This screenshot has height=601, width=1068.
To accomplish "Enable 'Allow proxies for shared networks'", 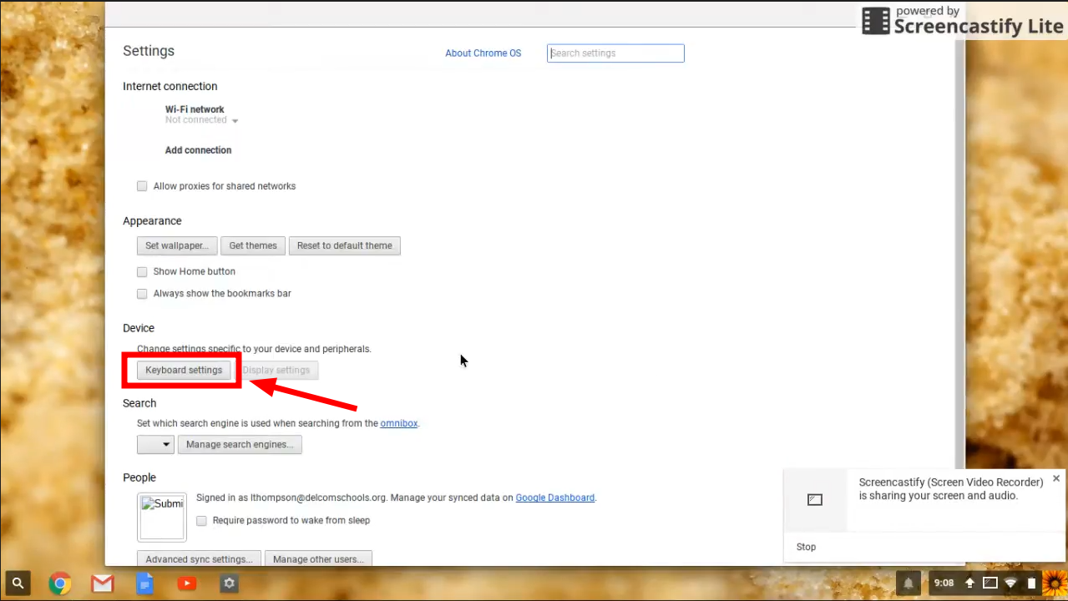I will (142, 186).
